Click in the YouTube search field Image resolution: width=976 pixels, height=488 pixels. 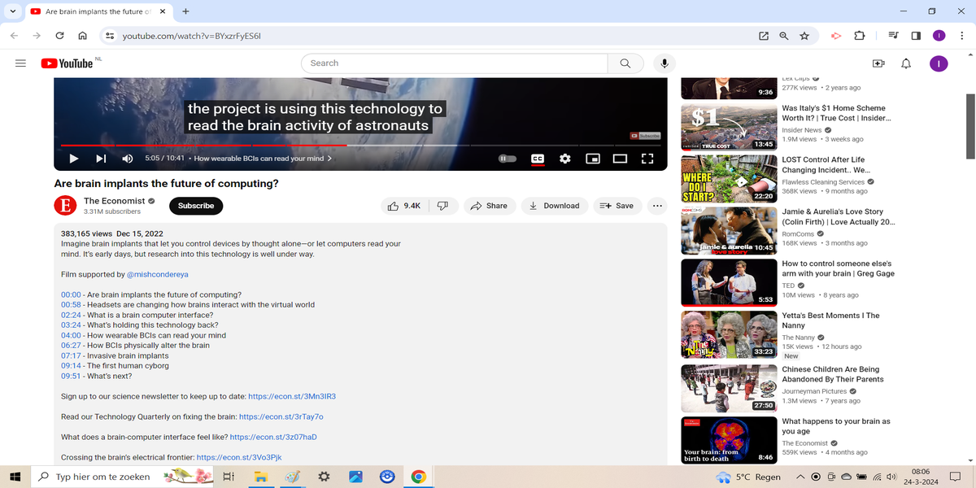[455, 63]
